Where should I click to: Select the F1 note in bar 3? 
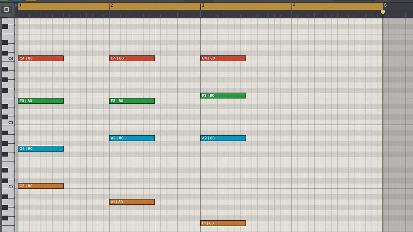[223, 223]
